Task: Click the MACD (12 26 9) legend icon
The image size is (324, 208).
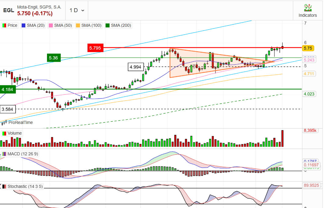Action: 4,154
